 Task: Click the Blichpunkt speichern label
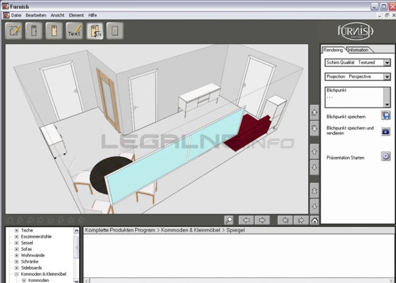[x=346, y=117]
